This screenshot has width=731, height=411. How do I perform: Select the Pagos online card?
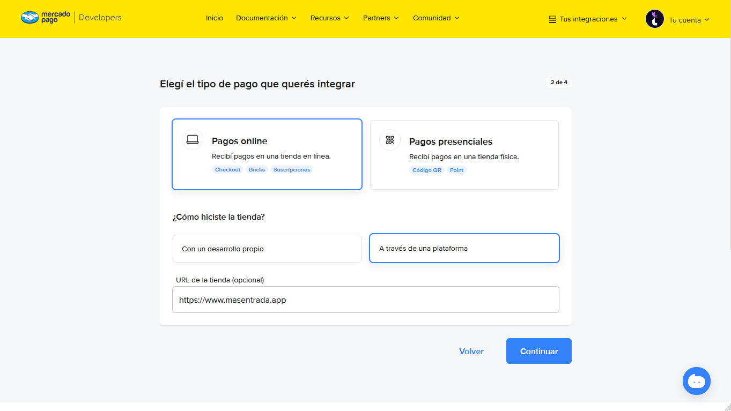click(267, 154)
